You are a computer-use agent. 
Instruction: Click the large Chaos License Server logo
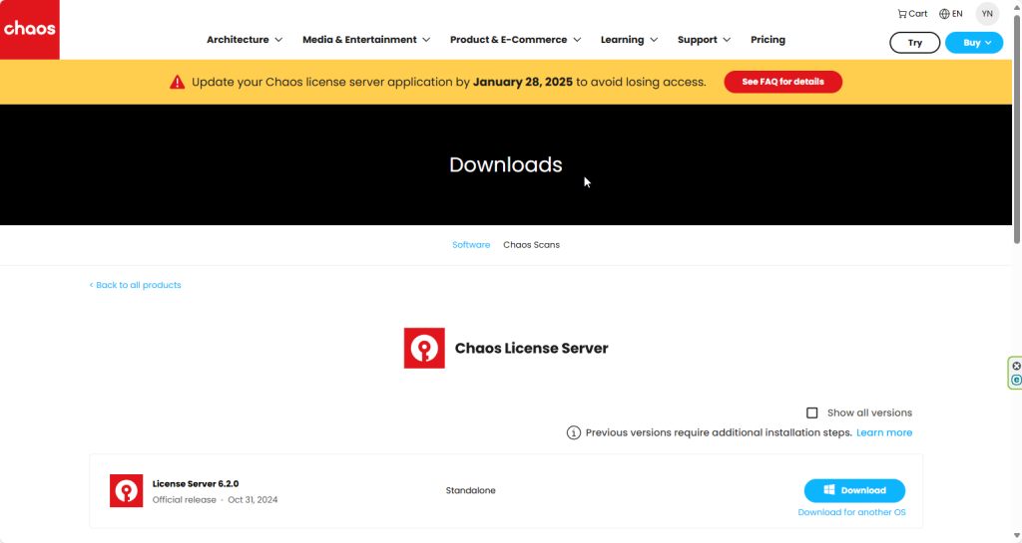click(x=424, y=348)
